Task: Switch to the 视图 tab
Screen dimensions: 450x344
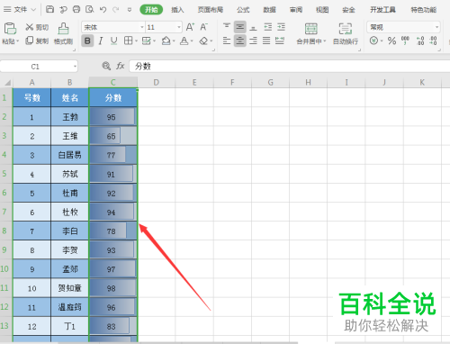Action: [322, 10]
